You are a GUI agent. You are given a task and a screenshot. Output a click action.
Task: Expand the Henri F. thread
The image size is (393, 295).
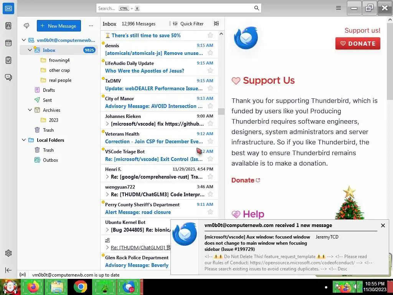(x=107, y=177)
